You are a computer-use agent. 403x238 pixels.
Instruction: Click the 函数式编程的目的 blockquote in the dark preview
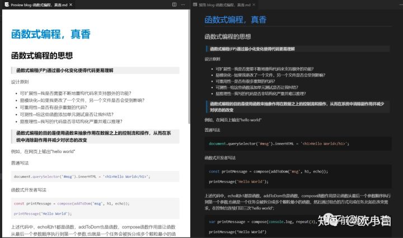pyautogui.click(x=298, y=107)
